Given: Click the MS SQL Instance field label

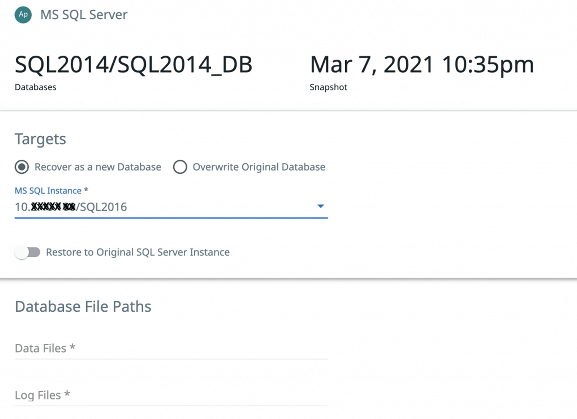Looking at the screenshot, I should click(48, 191).
